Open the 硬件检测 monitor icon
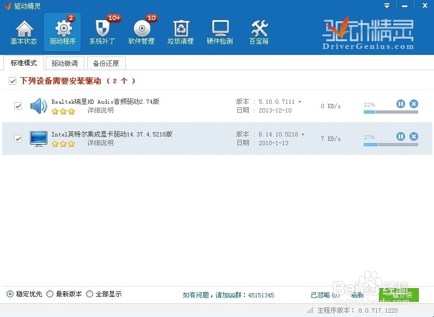 (221, 28)
